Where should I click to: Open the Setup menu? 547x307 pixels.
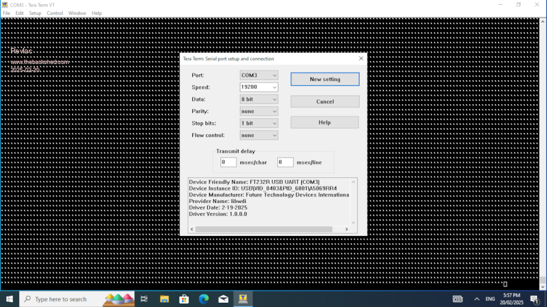tap(35, 13)
